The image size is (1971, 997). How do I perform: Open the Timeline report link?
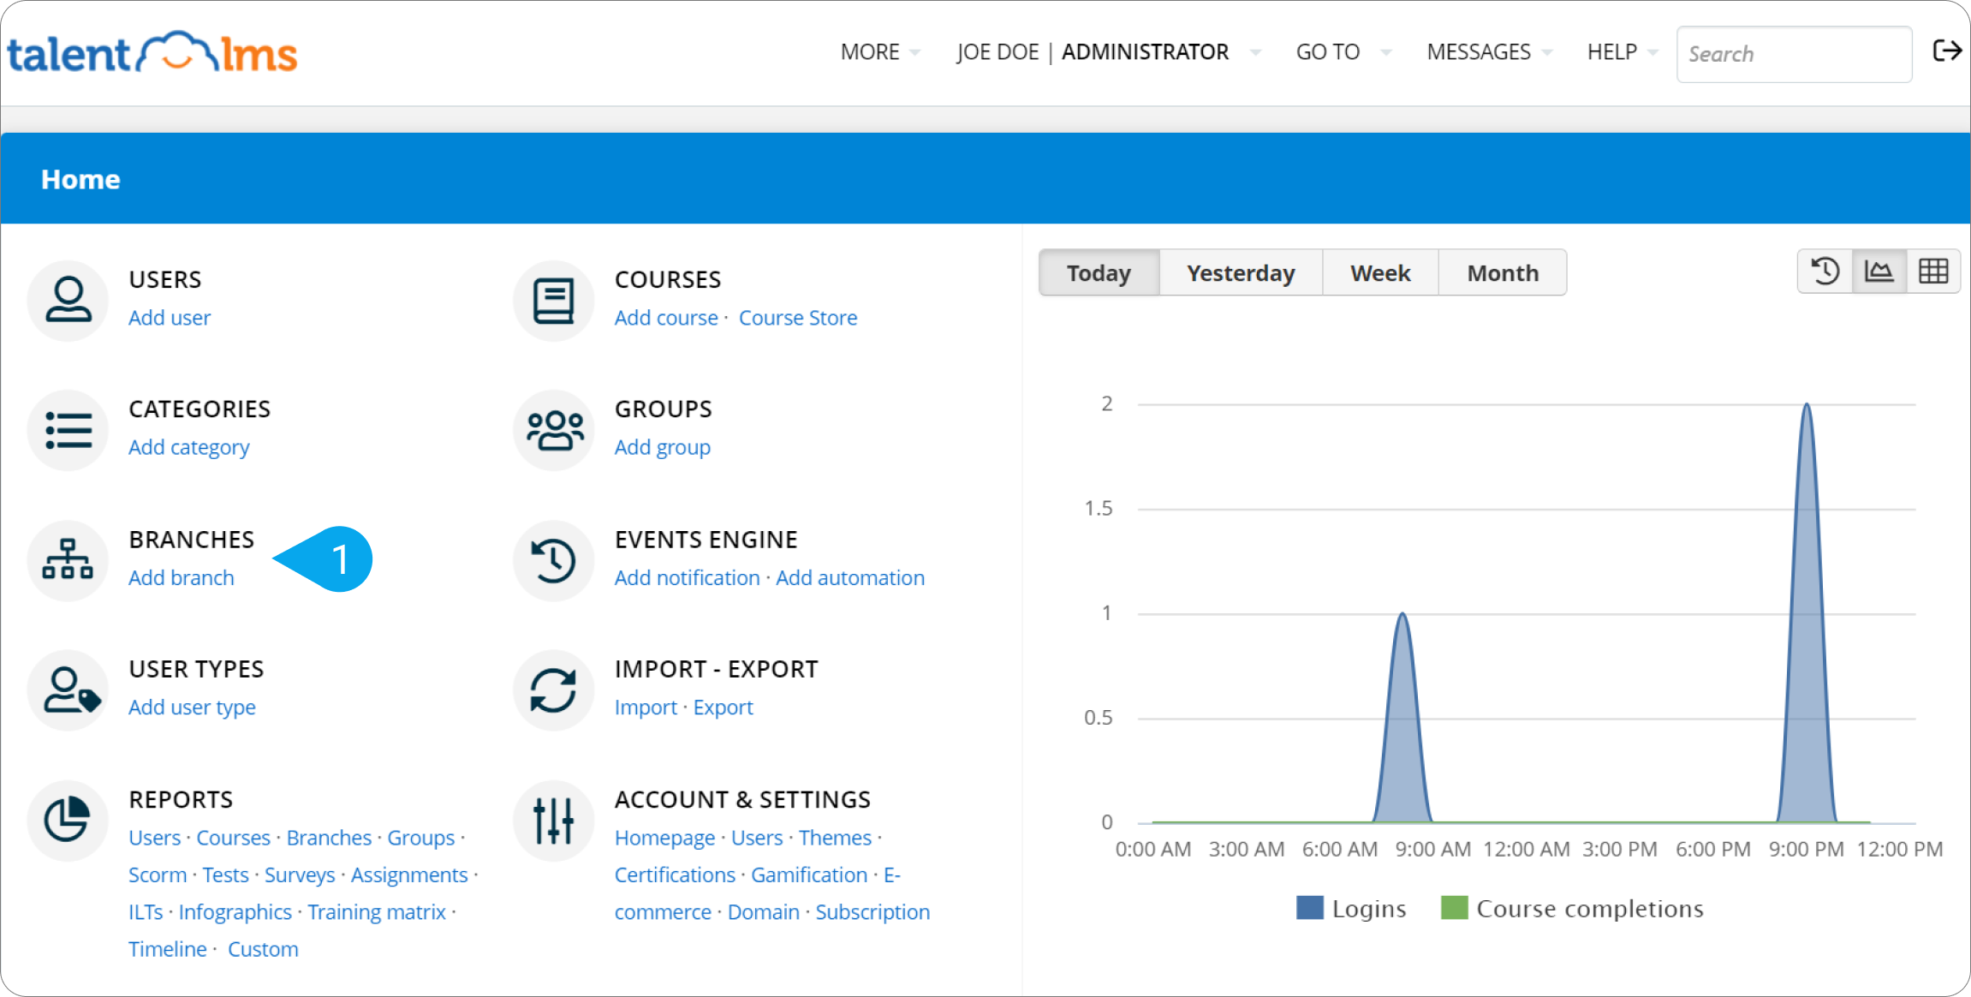[x=168, y=949]
